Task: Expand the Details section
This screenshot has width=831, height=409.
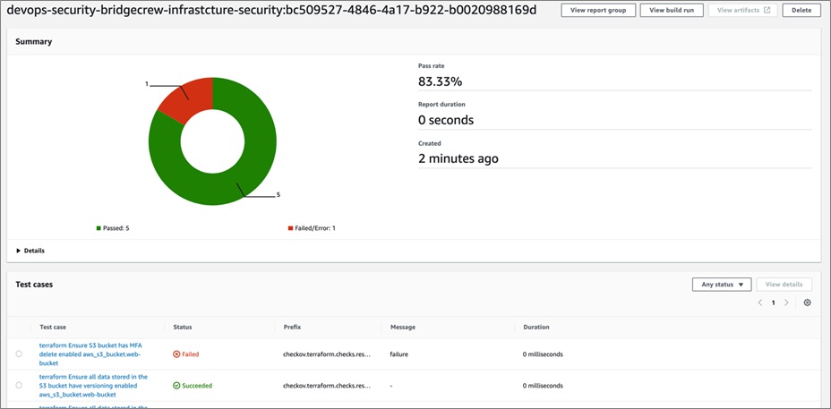Action: pos(30,251)
